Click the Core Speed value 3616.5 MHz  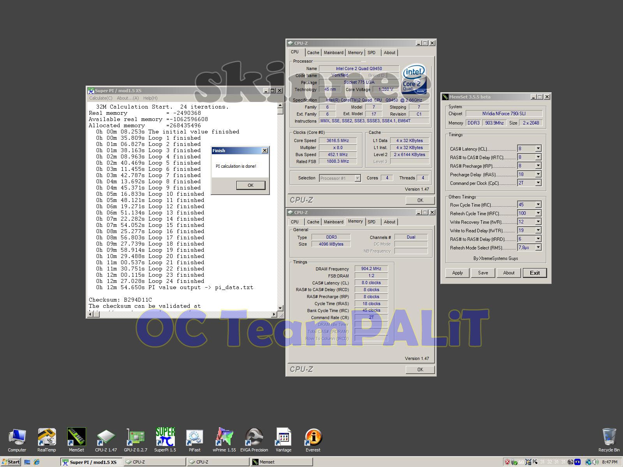(x=338, y=140)
